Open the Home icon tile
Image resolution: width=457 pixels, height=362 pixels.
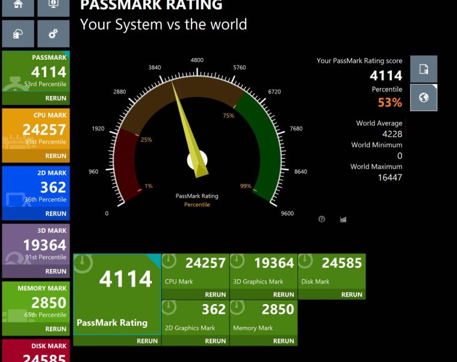coord(18,8)
